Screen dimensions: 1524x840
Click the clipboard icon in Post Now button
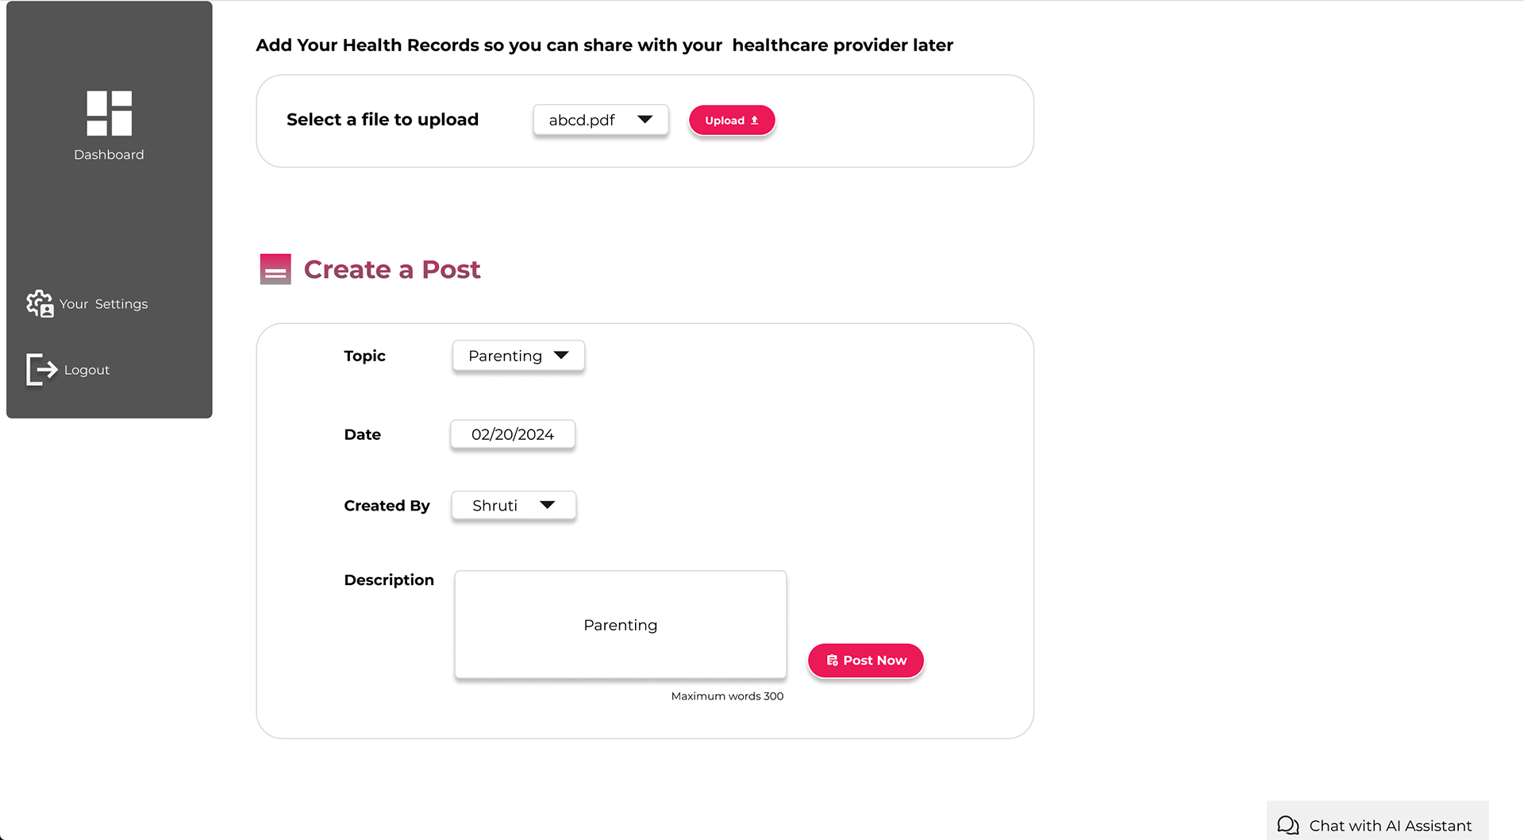(x=832, y=661)
